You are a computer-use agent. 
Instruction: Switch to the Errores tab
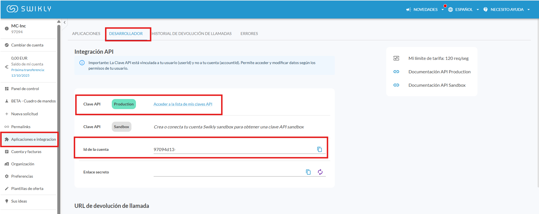(x=249, y=34)
